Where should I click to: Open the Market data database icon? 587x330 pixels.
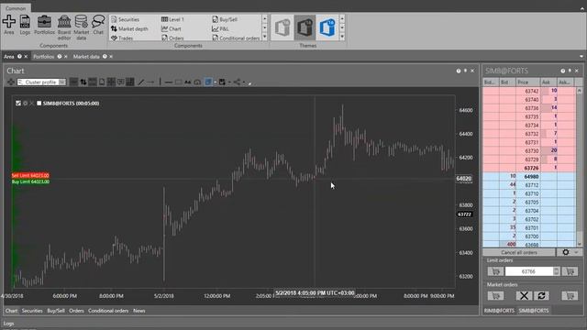(x=82, y=27)
